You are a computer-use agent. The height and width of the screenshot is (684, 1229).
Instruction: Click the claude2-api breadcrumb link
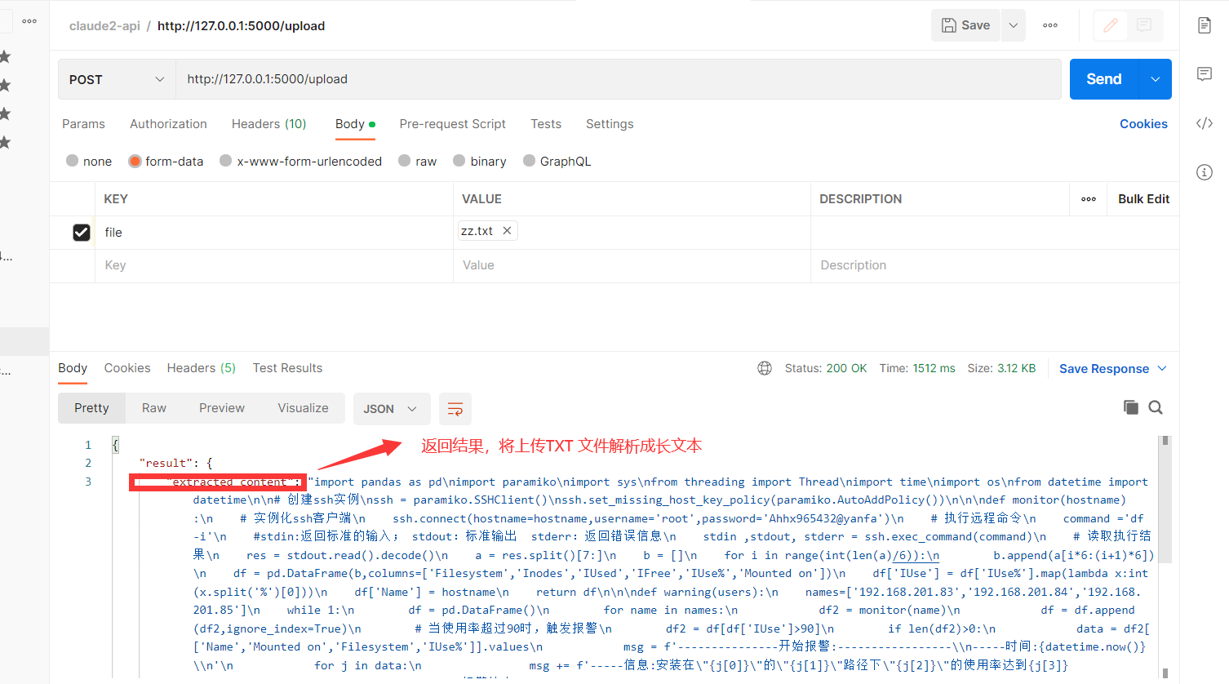pos(104,25)
